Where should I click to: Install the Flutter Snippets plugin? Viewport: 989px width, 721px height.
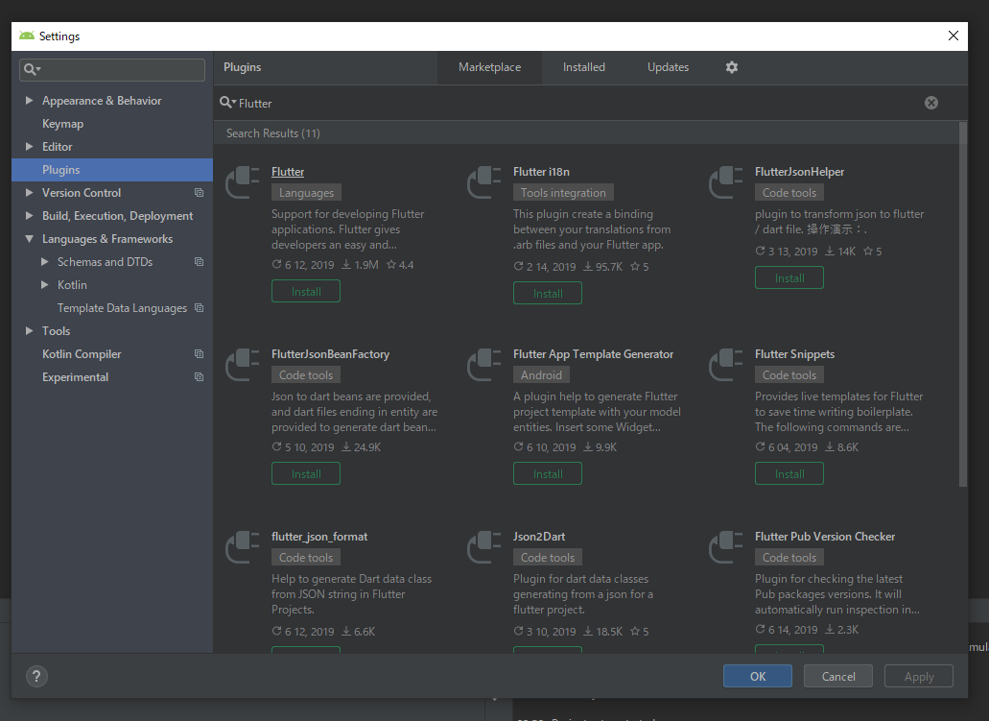[x=789, y=473]
